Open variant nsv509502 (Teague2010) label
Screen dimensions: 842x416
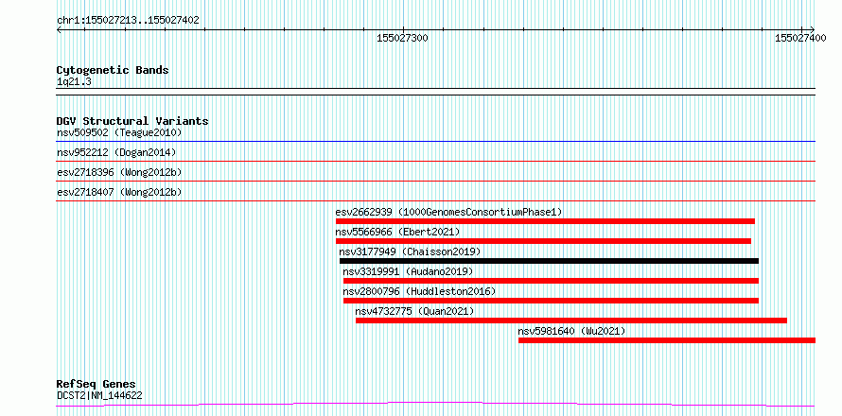coord(119,132)
